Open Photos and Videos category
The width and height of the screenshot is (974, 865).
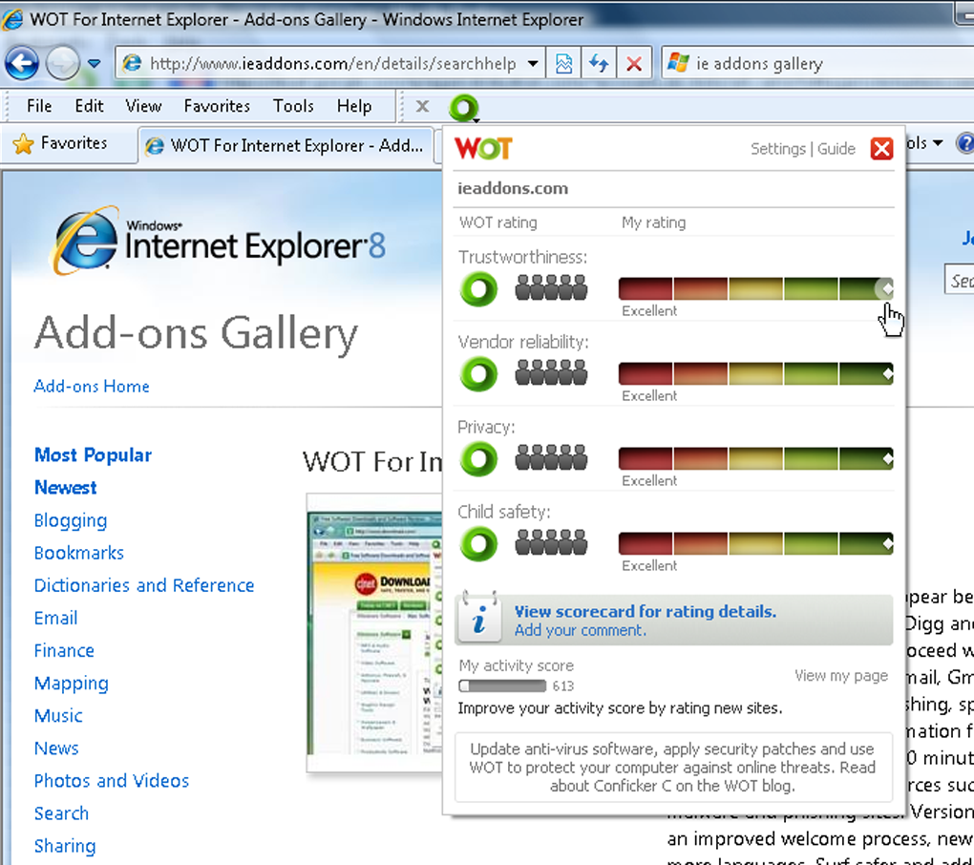click(112, 781)
